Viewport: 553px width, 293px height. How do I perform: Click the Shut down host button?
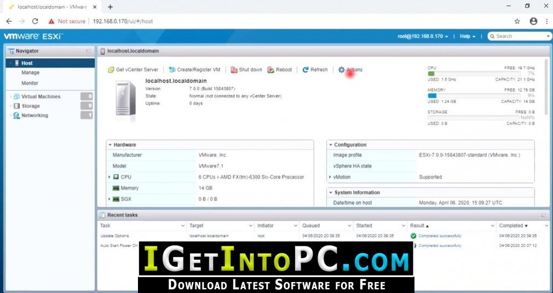tap(246, 70)
